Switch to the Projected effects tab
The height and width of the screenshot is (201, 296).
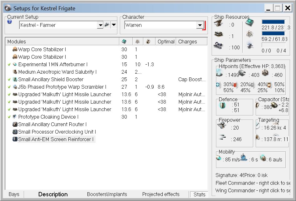[x=161, y=194]
